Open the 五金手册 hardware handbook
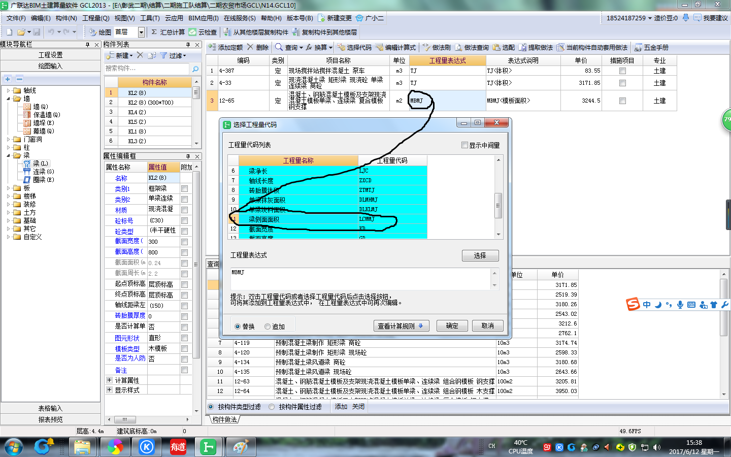 pos(651,47)
